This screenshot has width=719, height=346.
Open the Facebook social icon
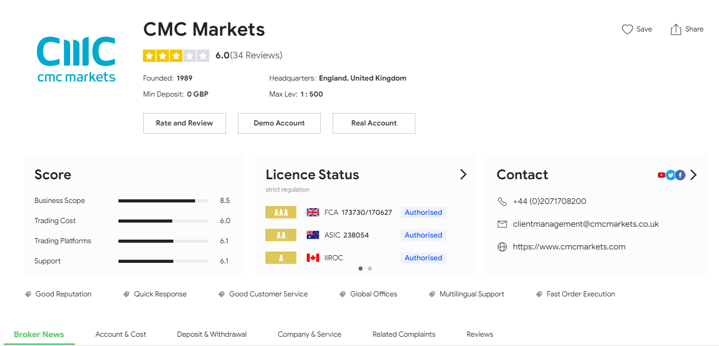point(680,175)
